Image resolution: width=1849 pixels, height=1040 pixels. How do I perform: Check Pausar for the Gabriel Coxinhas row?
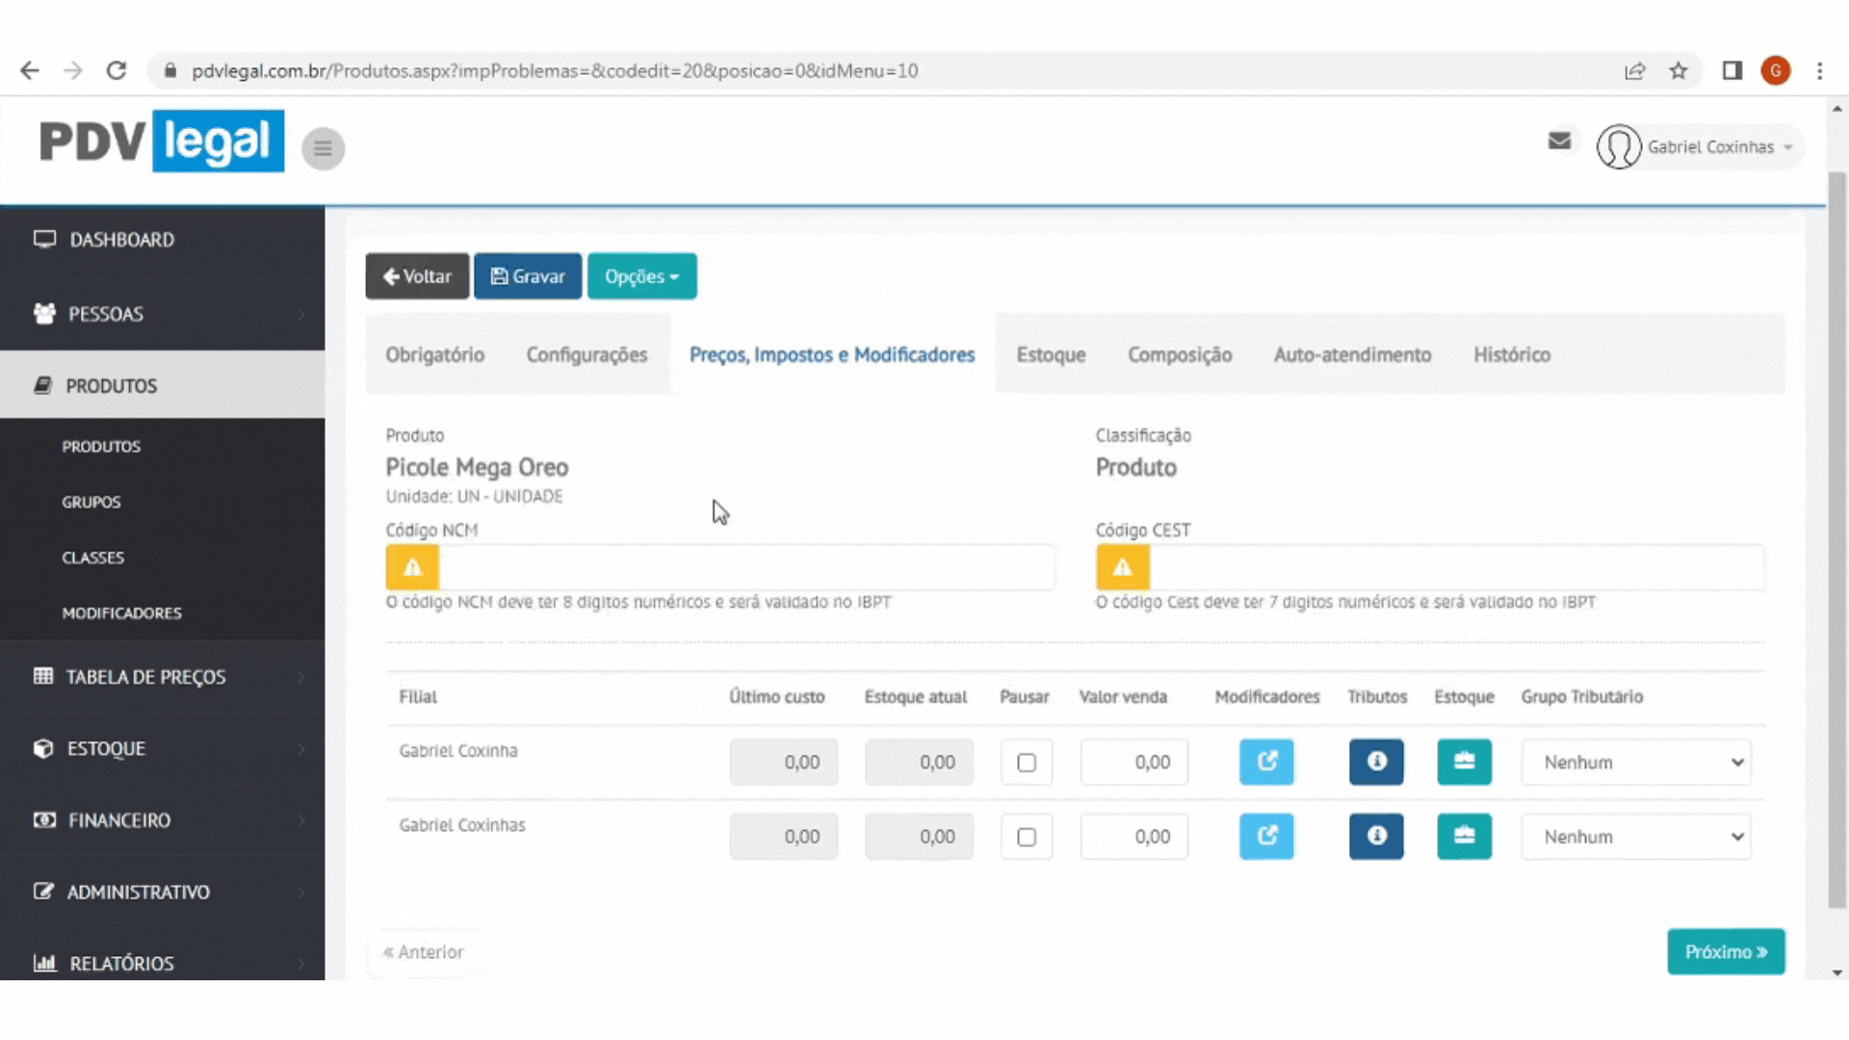click(x=1027, y=837)
